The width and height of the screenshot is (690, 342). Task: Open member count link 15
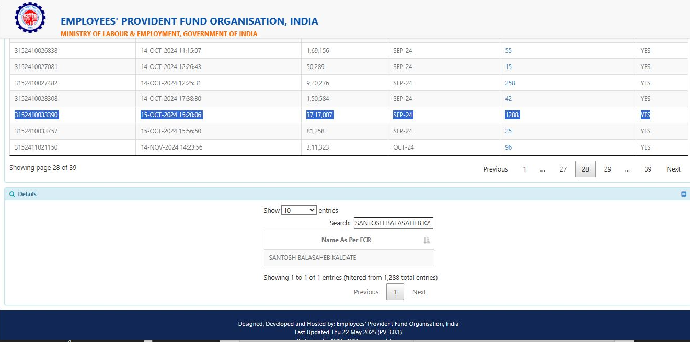(x=509, y=67)
